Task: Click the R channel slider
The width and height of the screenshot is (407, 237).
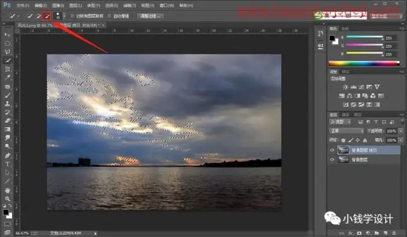Action: tap(364, 37)
